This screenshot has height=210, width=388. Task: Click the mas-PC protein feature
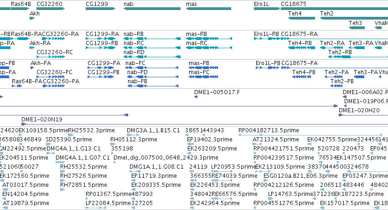[x=203, y=77]
